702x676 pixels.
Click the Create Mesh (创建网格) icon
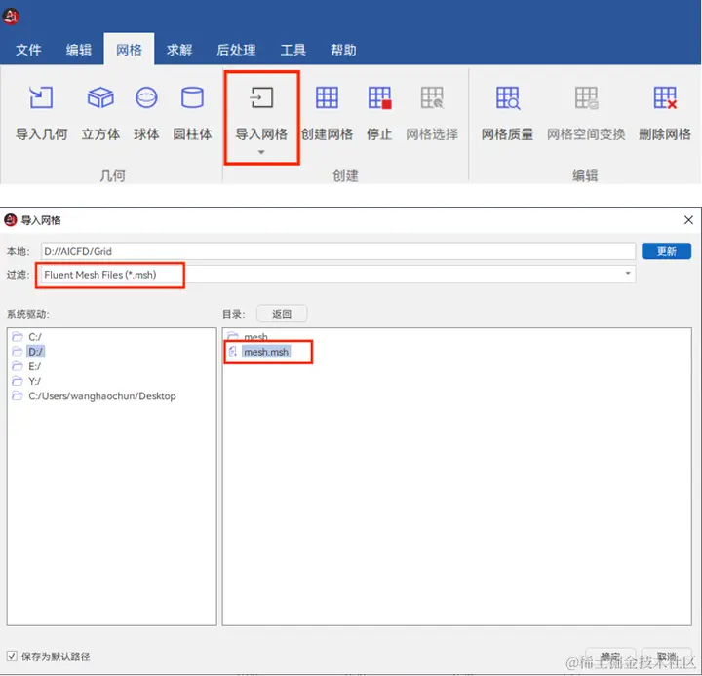coord(327,97)
